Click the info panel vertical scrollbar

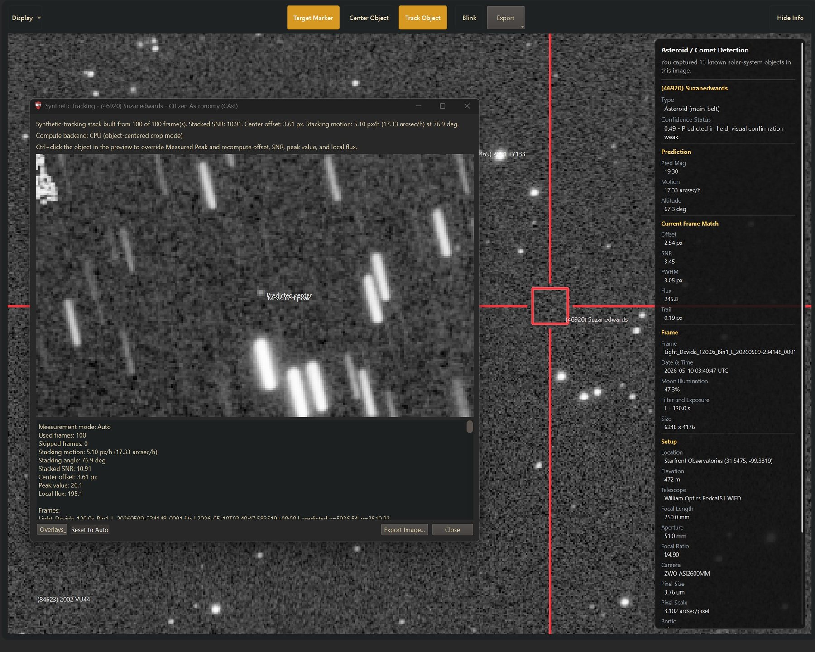(802, 288)
